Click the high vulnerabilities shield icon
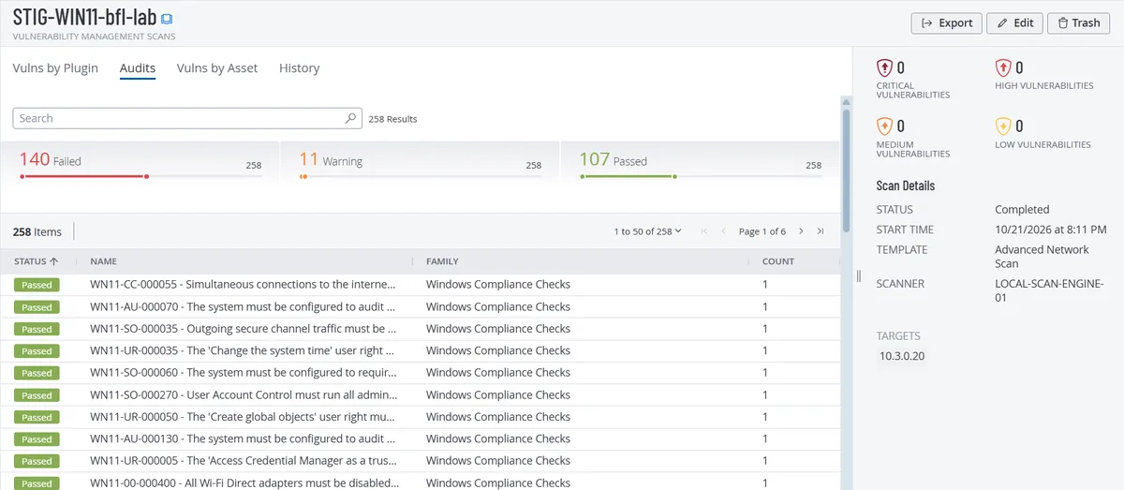Viewport: 1124px width, 490px height. coord(1003,67)
